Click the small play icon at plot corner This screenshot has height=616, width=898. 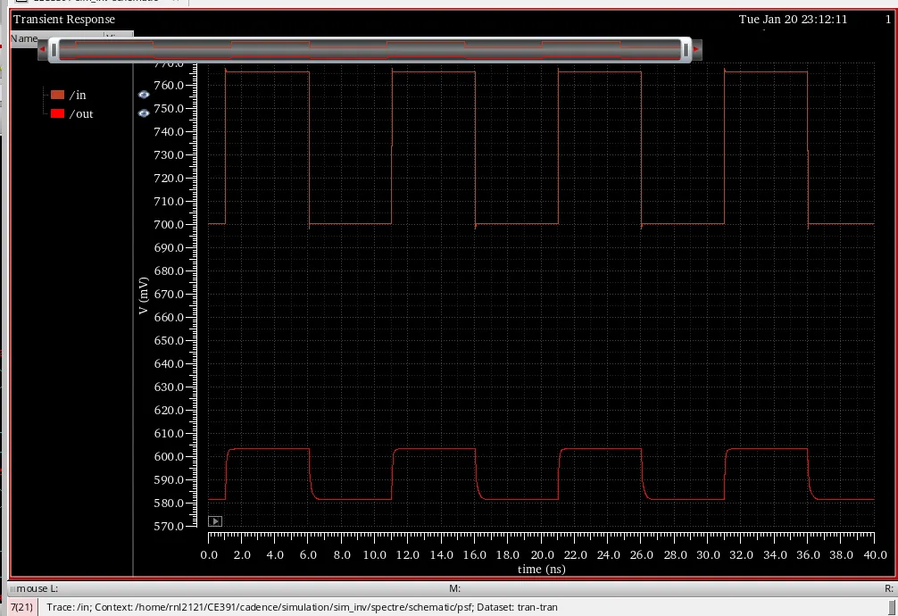click(x=214, y=520)
